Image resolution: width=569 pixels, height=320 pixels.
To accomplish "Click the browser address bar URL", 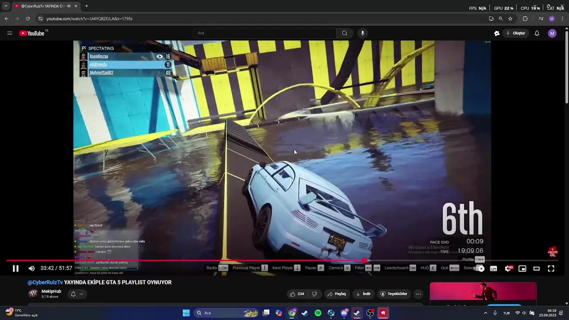I will (x=89, y=19).
